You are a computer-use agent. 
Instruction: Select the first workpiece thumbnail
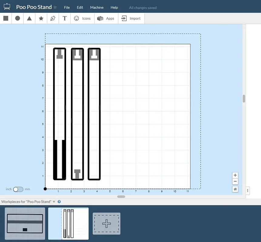point(25,224)
